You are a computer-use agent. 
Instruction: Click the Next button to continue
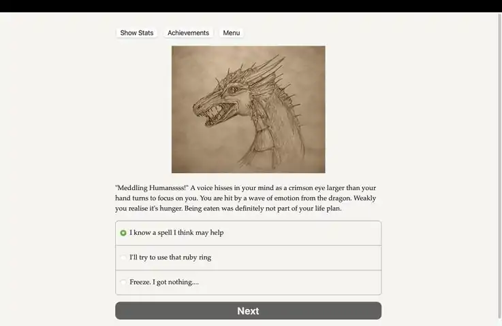(x=248, y=310)
